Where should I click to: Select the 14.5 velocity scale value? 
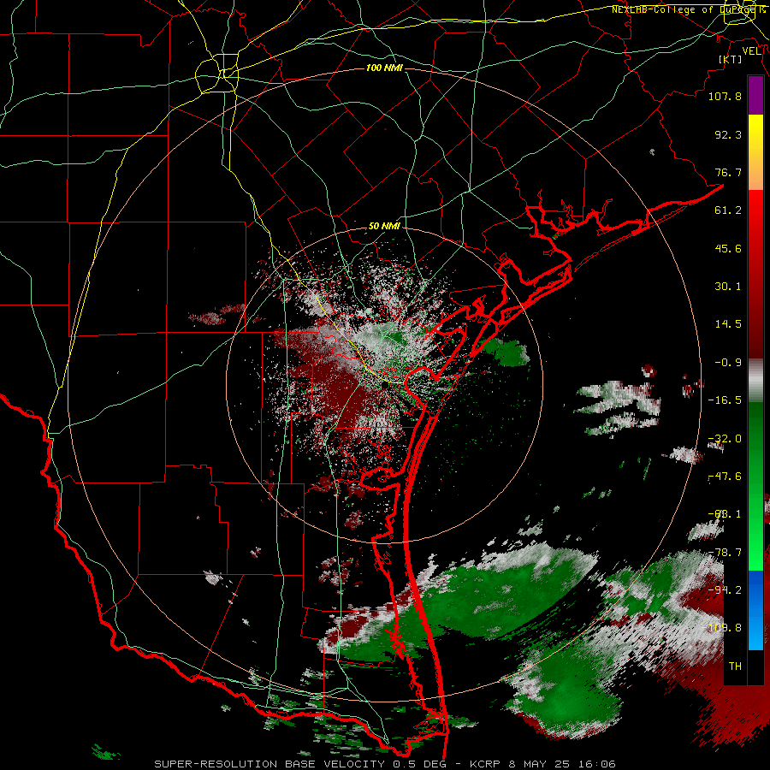pos(728,324)
